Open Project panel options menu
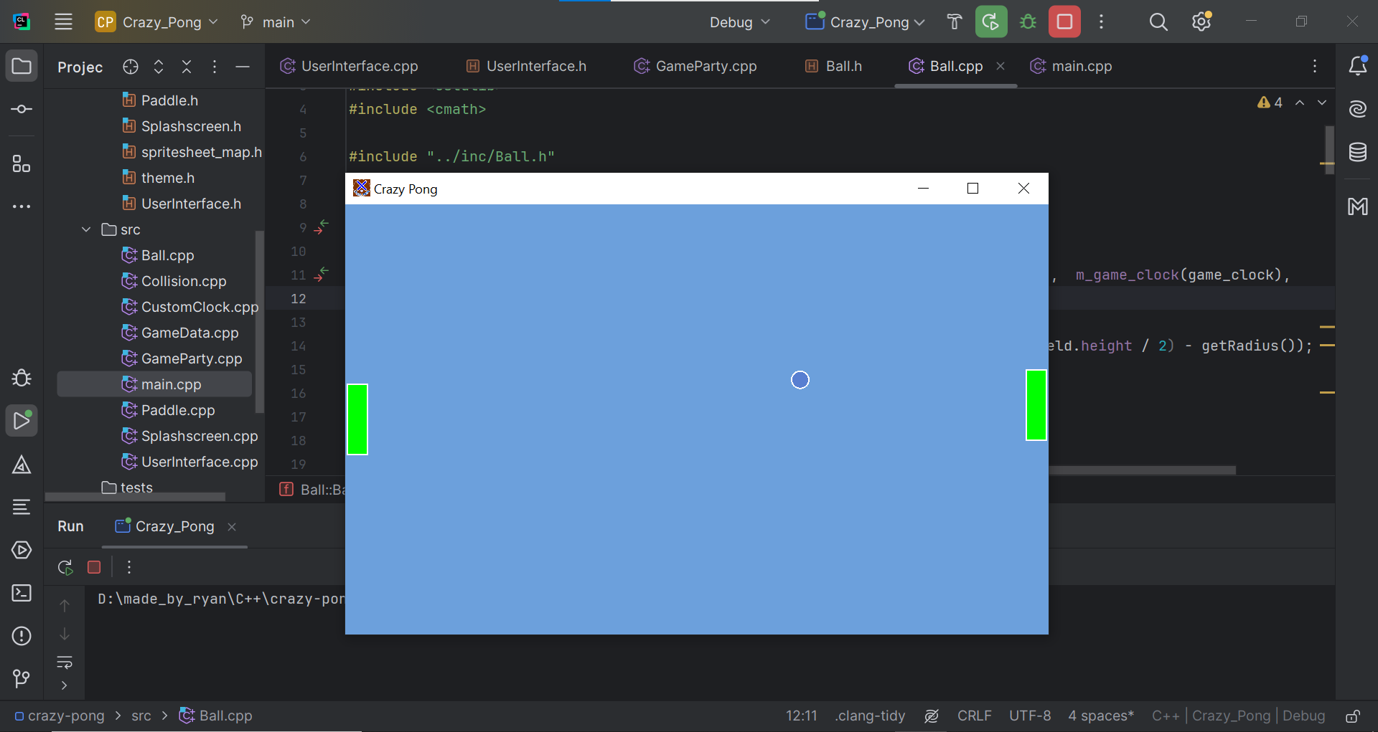The image size is (1378, 732). coord(215,67)
